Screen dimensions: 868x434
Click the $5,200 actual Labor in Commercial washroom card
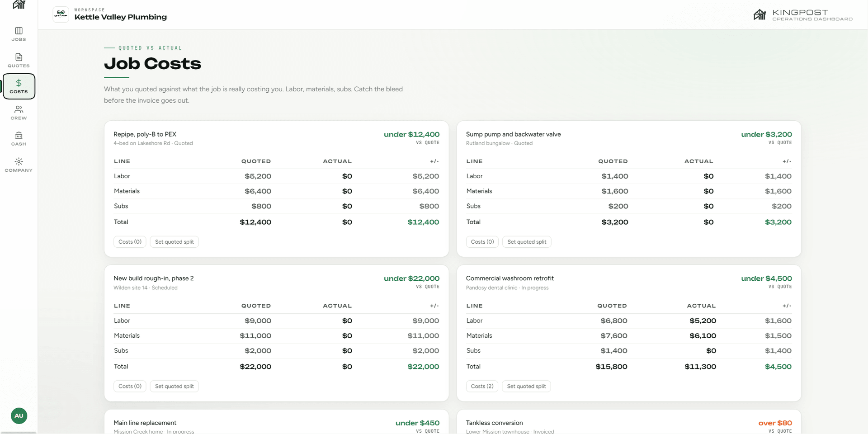[x=703, y=321]
